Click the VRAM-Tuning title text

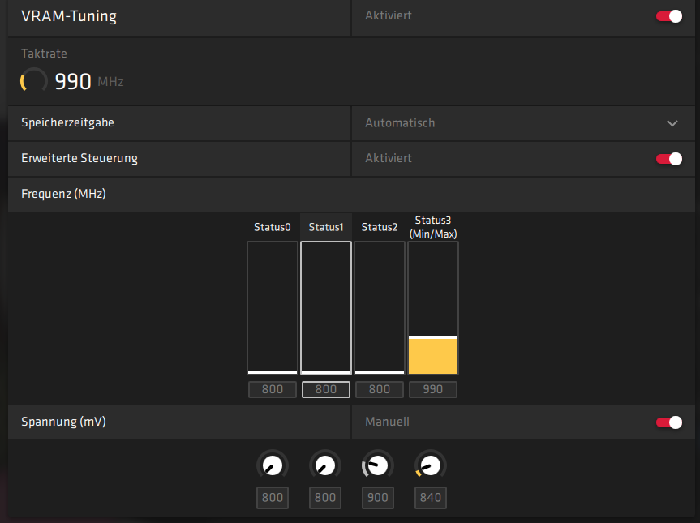(x=69, y=16)
